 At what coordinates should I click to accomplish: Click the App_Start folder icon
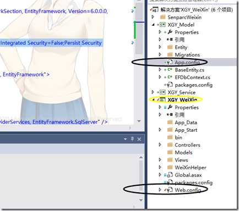click(x=170, y=130)
